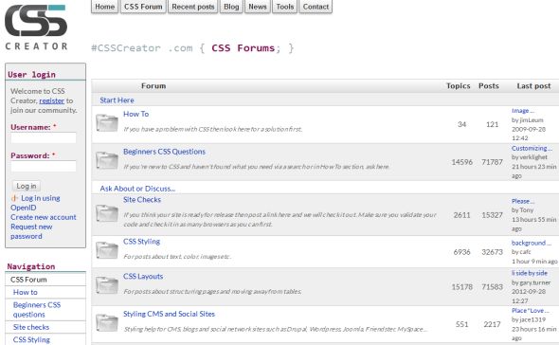Switch to the Blog tab

231,7
